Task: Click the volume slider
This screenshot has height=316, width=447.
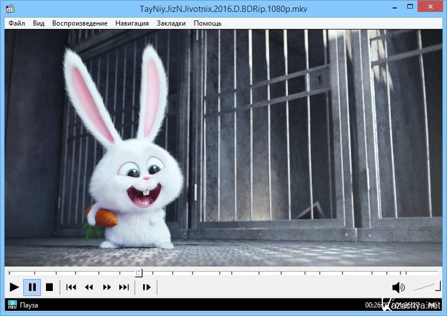Action: 426,287
